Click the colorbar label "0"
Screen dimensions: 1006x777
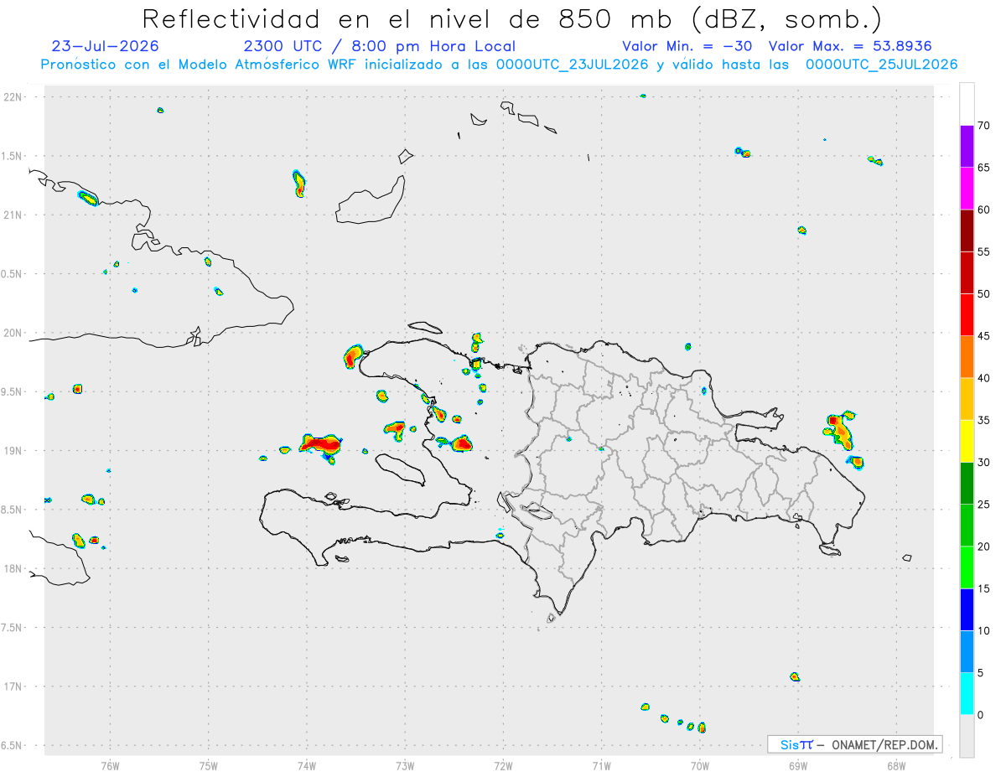(980, 715)
